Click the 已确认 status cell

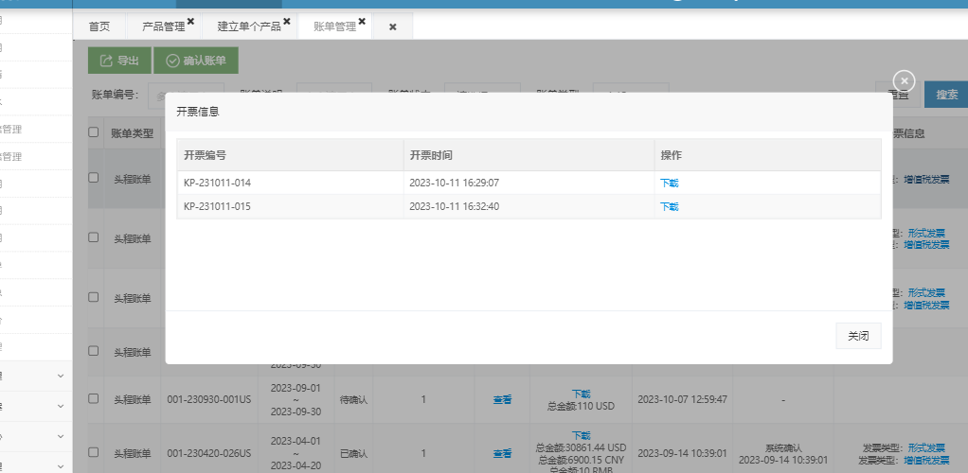(353, 453)
